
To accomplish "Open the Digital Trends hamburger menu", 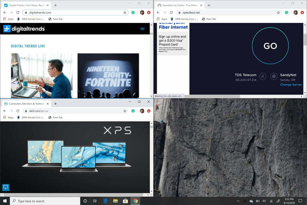I will pyautogui.click(x=142, y=29).
